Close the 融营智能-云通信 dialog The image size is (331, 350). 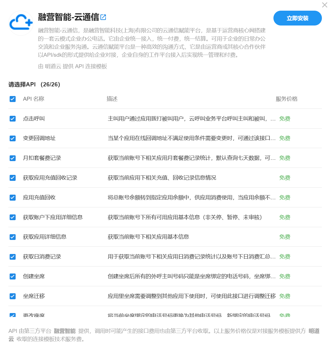click(324, 5)
